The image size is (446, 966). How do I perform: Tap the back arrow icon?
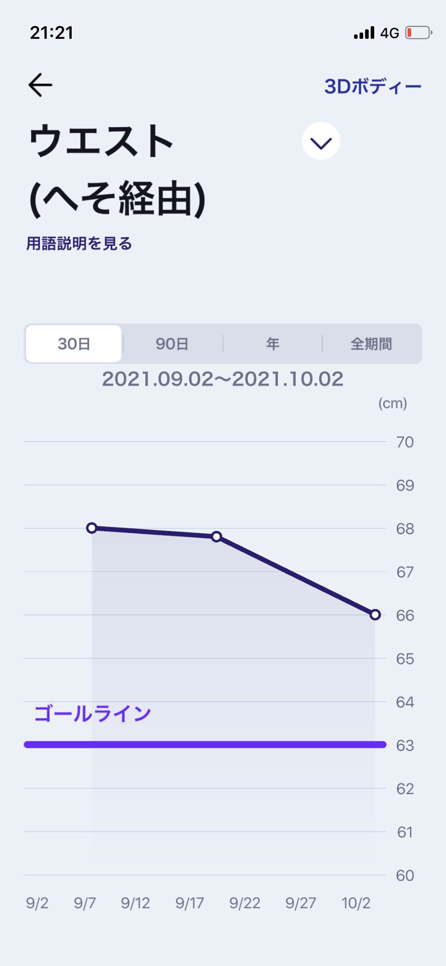(x=41, y=85)
